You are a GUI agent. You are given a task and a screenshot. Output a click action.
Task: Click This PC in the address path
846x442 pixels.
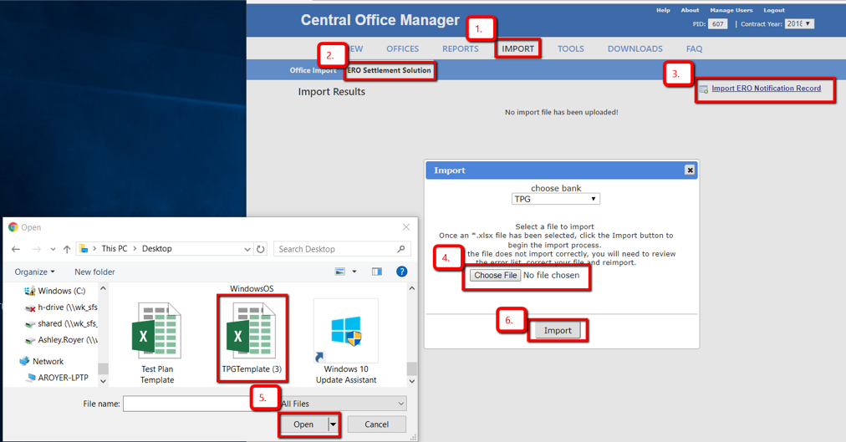pos(115,248)
